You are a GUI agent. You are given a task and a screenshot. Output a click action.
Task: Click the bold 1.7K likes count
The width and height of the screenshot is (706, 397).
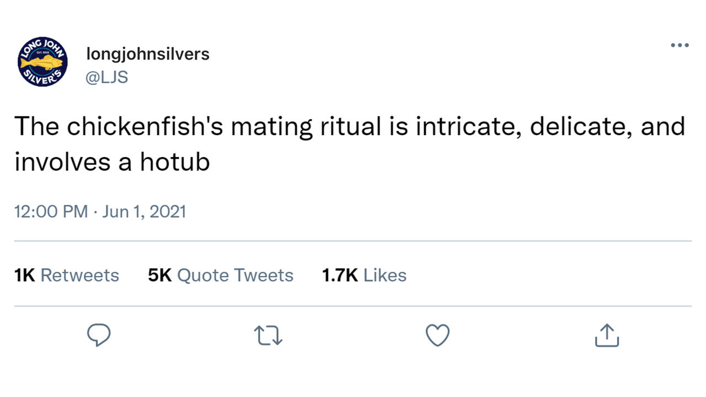tap(340, 275)
